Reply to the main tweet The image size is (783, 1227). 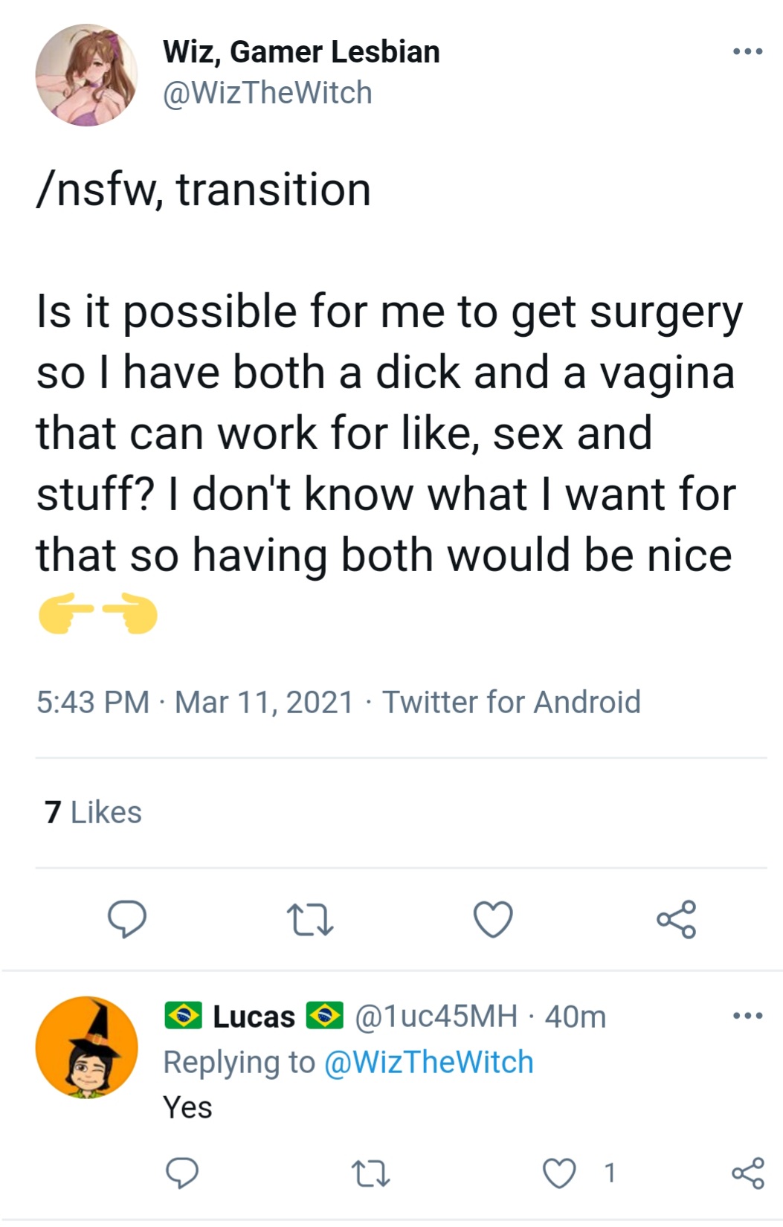pos(127,919)
